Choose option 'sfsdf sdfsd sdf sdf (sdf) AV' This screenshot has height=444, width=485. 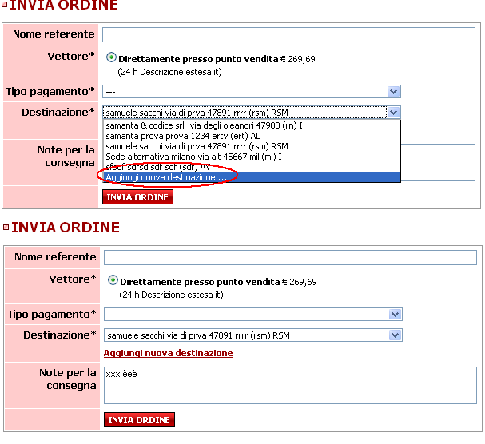pyautogui.click(x=252, y=167)
